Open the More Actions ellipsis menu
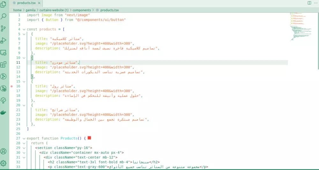 click(x=315, y=3)
